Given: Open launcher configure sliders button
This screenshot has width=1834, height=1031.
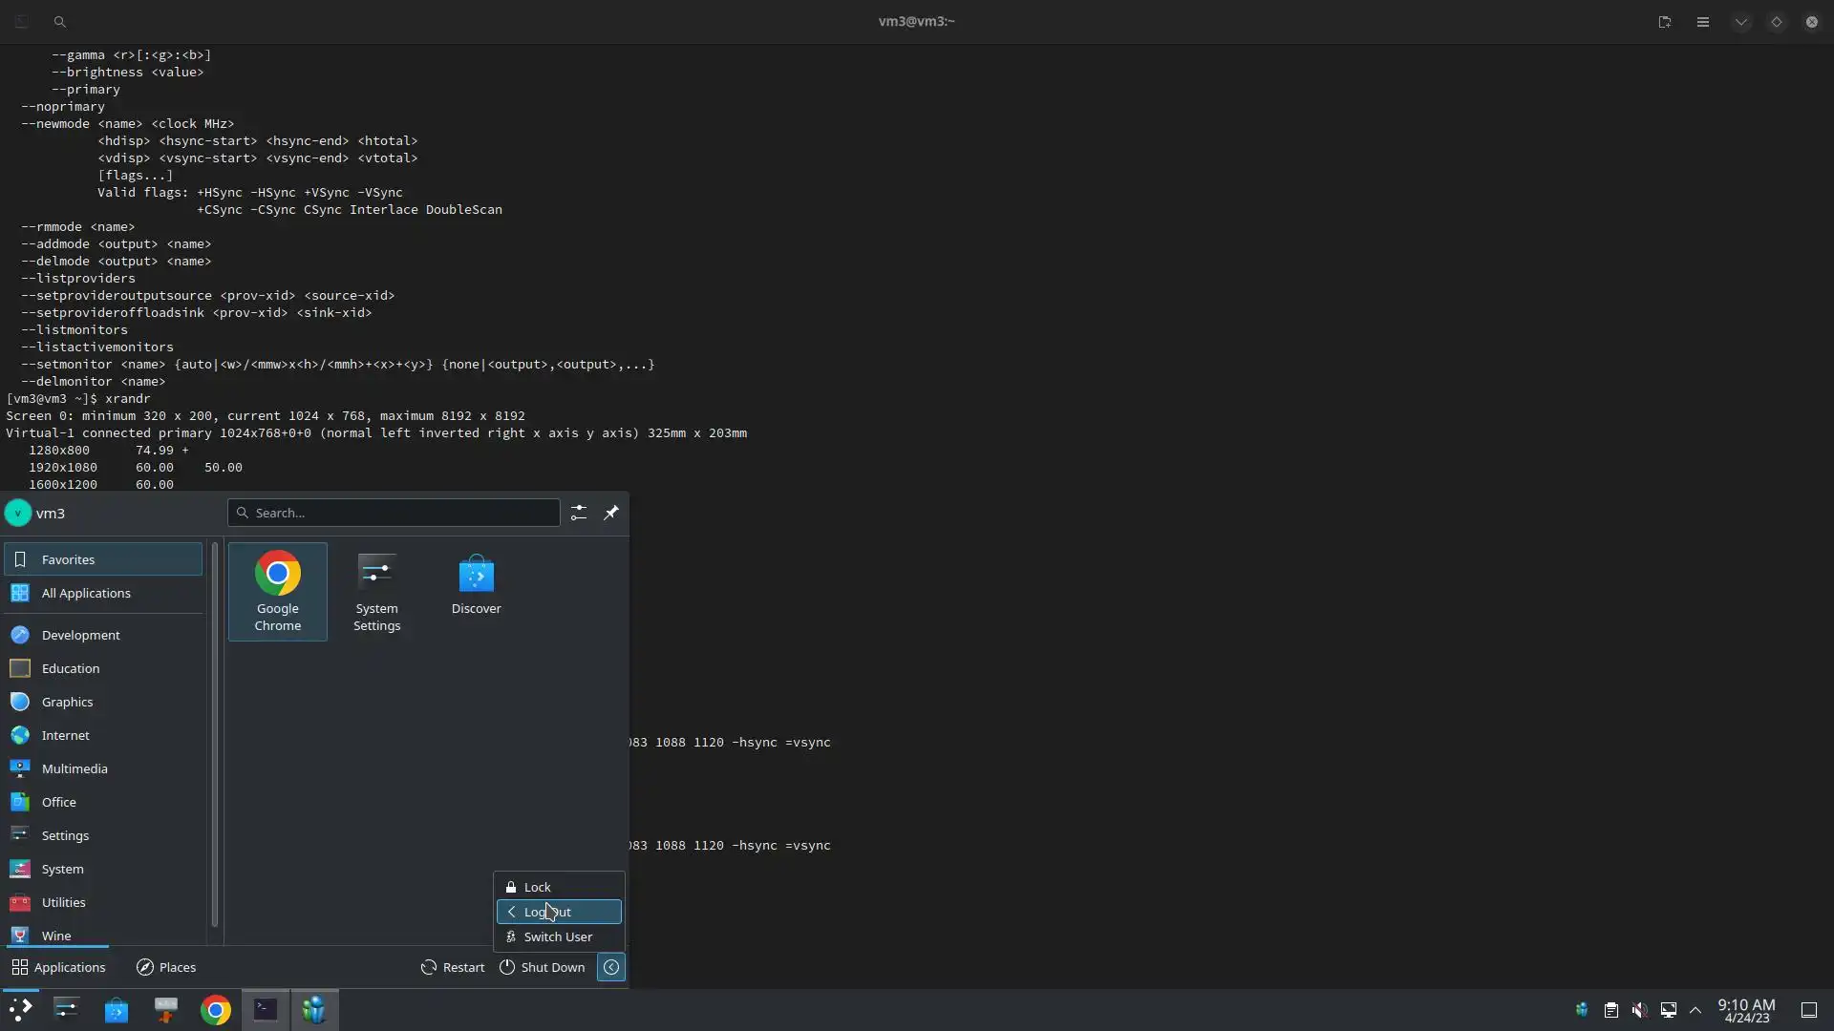Looking at the screenshot, I should pos(578,514).
